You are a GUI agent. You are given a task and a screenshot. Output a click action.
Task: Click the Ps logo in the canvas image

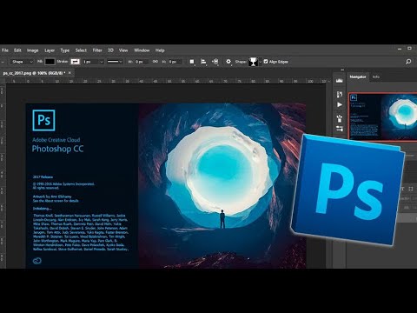[x=43, y=120]
